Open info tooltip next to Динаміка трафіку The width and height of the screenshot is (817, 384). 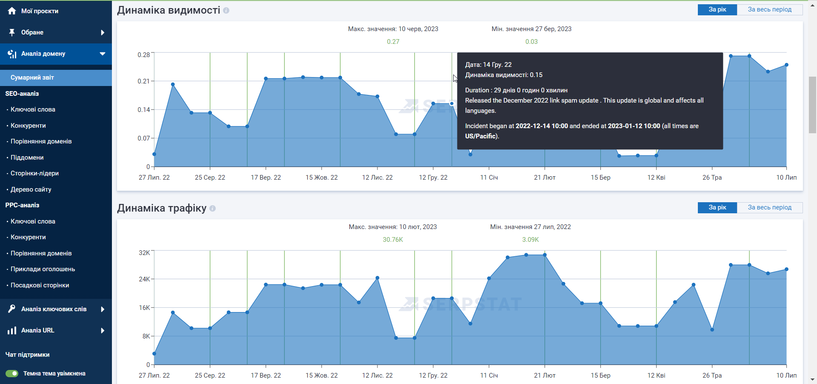coord(213,209)
